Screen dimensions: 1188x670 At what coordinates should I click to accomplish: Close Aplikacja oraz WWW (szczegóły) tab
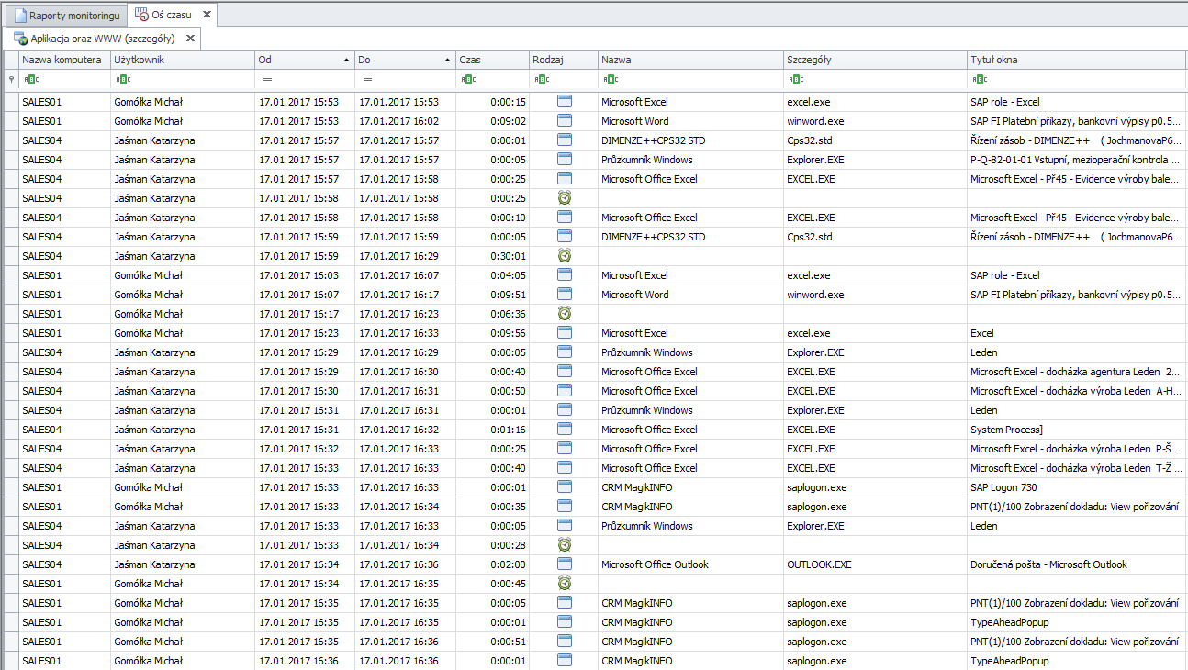click(190, 39)
